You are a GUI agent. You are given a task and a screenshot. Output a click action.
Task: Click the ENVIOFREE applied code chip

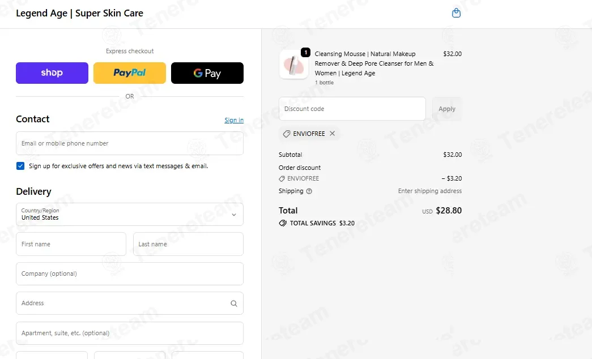309,134
